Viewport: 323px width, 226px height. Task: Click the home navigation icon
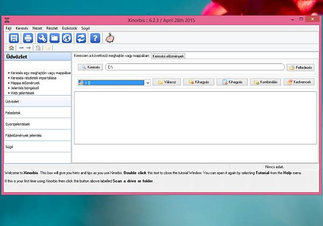pos(11,48)
